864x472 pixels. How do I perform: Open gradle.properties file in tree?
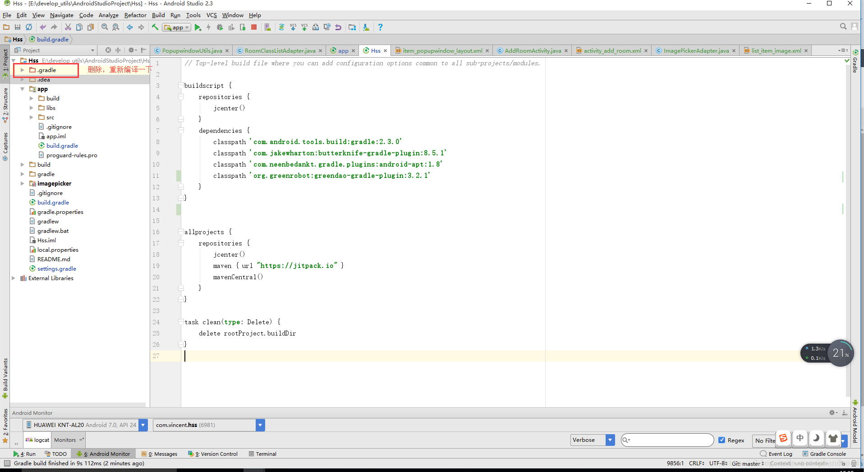[60, 212]
